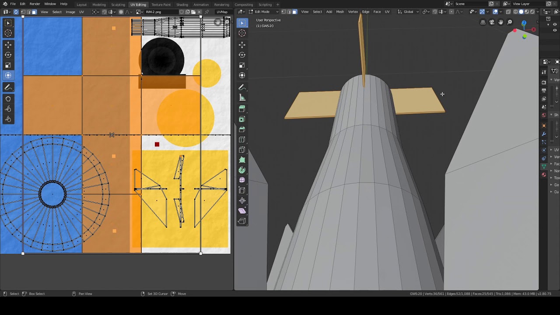The width and height of the screenshot is (560, 315).
Task: Select the Move tool in UV editor toolbar
Action: tap(8, 45)
